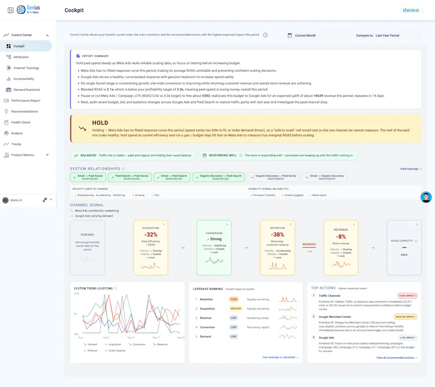Viewport: 435px width, 387px height.
Task: Click the Acquisition row in Leverage Ranking
Action: tap(246, 309)
